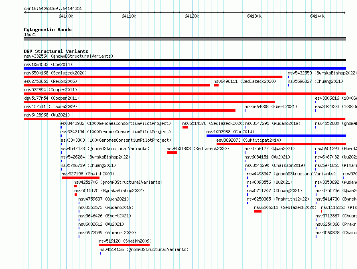Open nsv4547473 gnomADStructuralVariants variant
Viewport: 357px width, 269px height.
105,149
